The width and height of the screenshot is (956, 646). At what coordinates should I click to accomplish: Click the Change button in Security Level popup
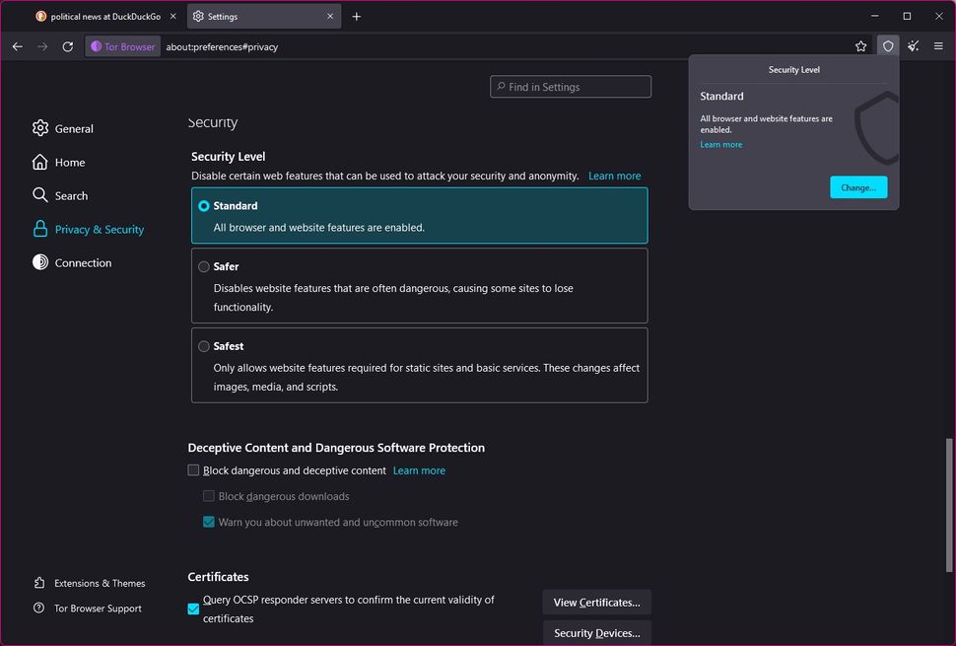[x=857, y=187]
